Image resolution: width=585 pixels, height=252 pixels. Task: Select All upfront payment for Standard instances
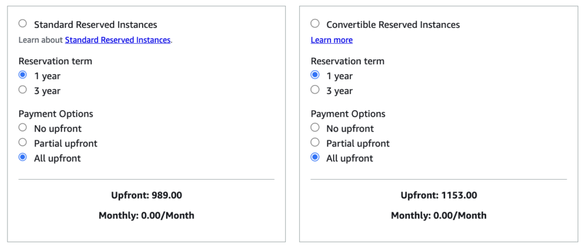tap(23, 157)
